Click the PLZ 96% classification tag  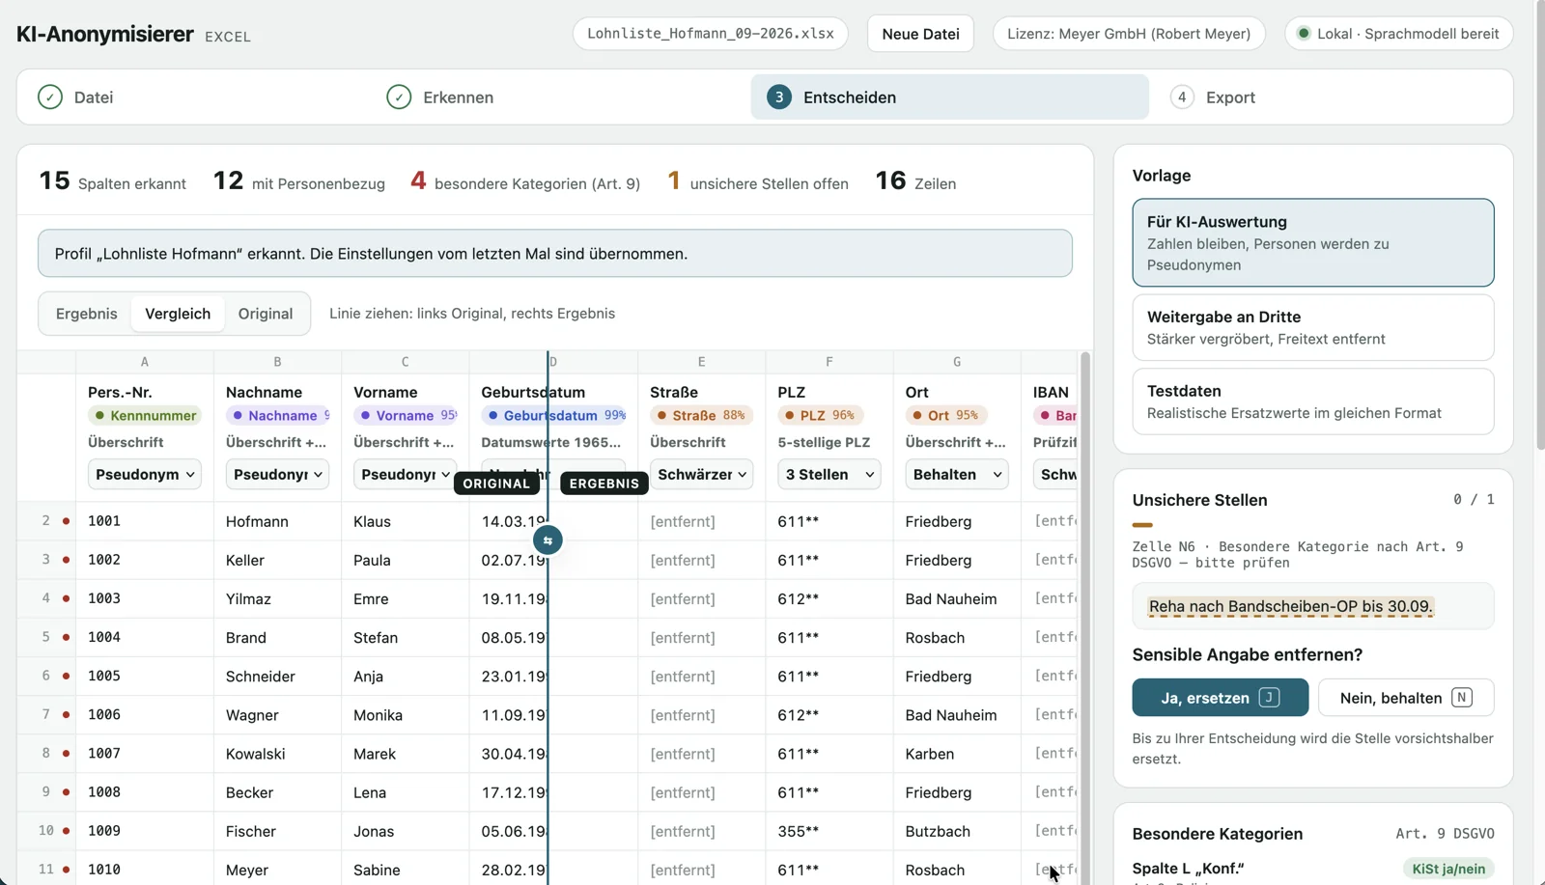(x=820, y=416)
